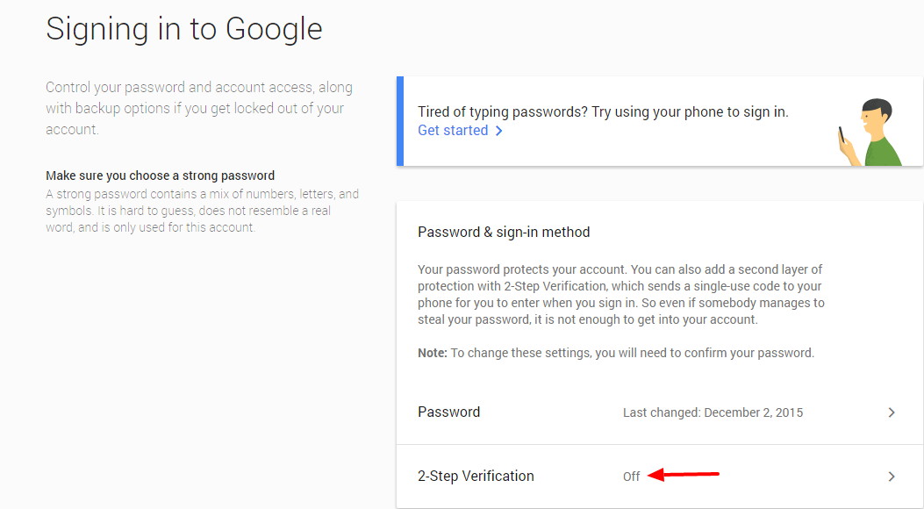Click the paragraph explaining 2-Step Verification protection
The height and width of the screenshot is (509, 924).
tap(620, 294)
